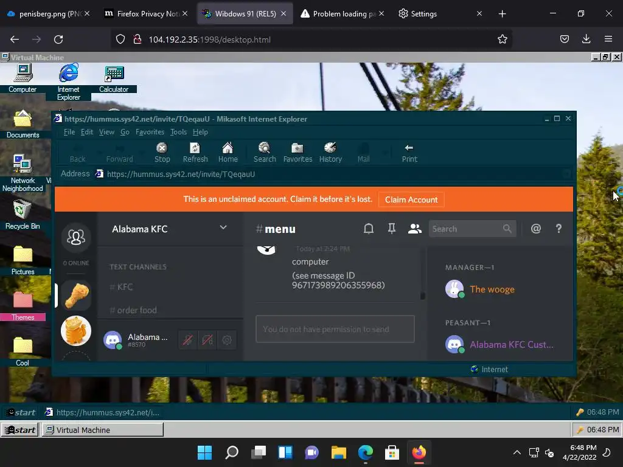Switch to penisberg.png Firefox tab
Image resolution: width=623 pixels, height=467 pixels.
click(x=47, y=14)
